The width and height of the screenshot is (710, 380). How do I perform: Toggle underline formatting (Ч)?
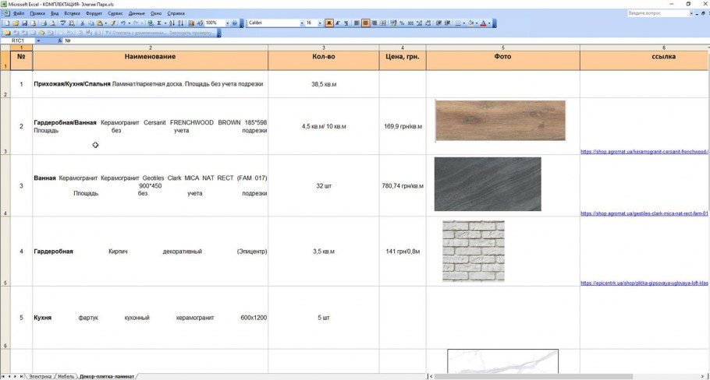(x=346, y=23)
